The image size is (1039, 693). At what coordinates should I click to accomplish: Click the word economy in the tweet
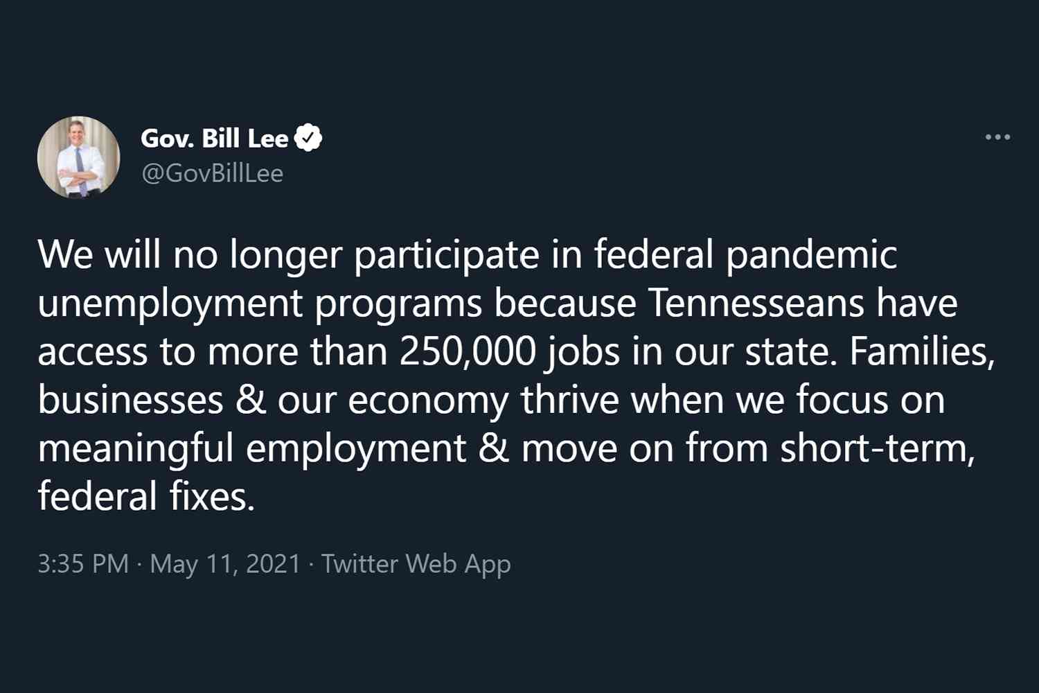point(428,402)
